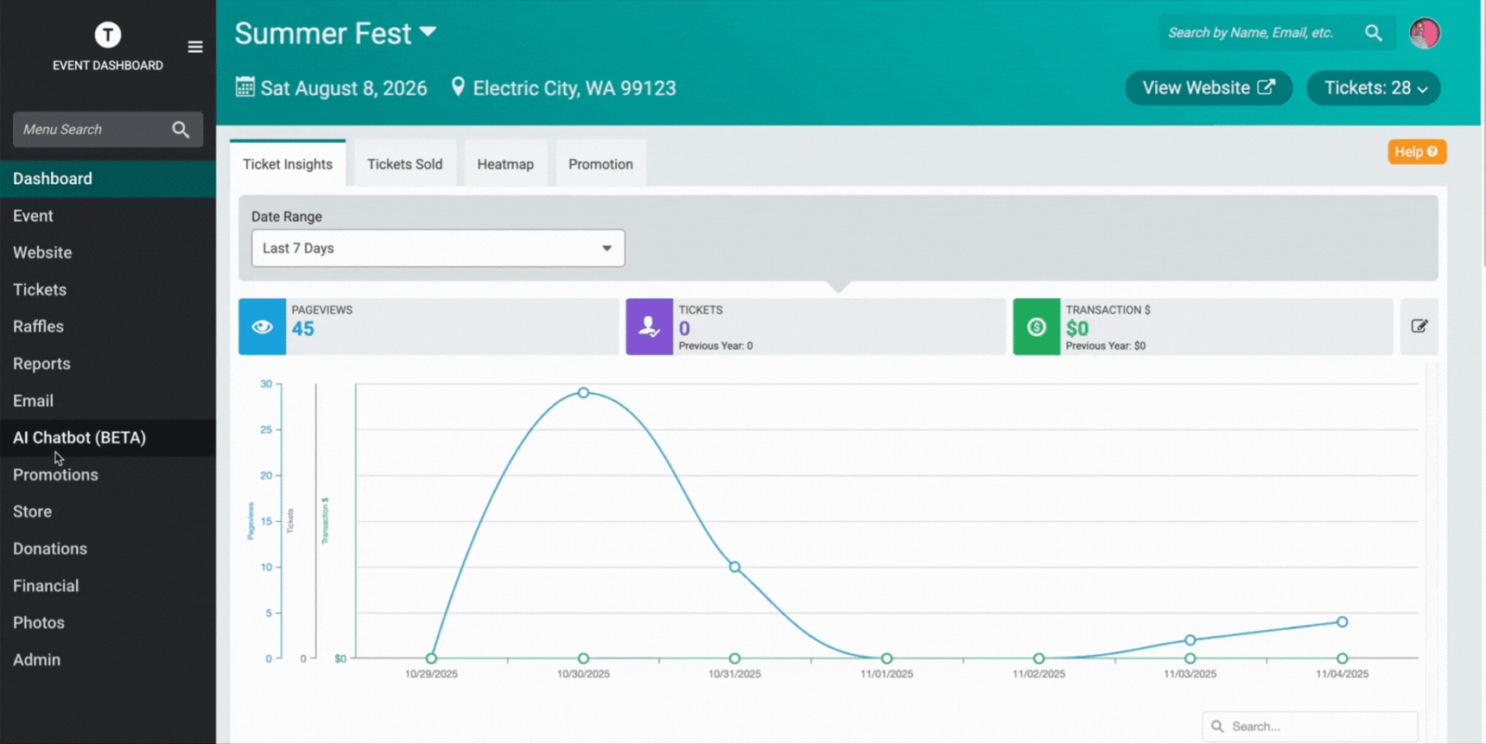Click the orange Help button
Viewport: 1486px width, 744px height.
(1416, 152)
